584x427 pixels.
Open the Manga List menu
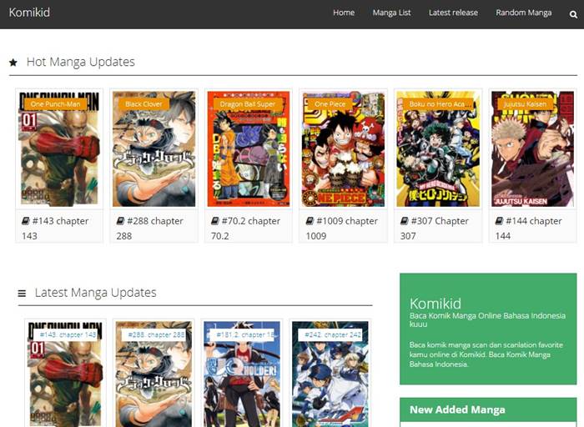[391, 13]
